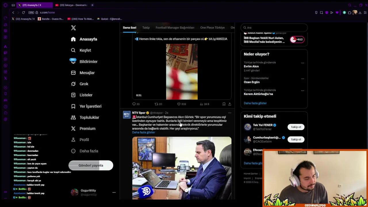The height and width of the screenshot is (207, 368).
Task: Open Listeler lists page
Action: coord(82,95)
